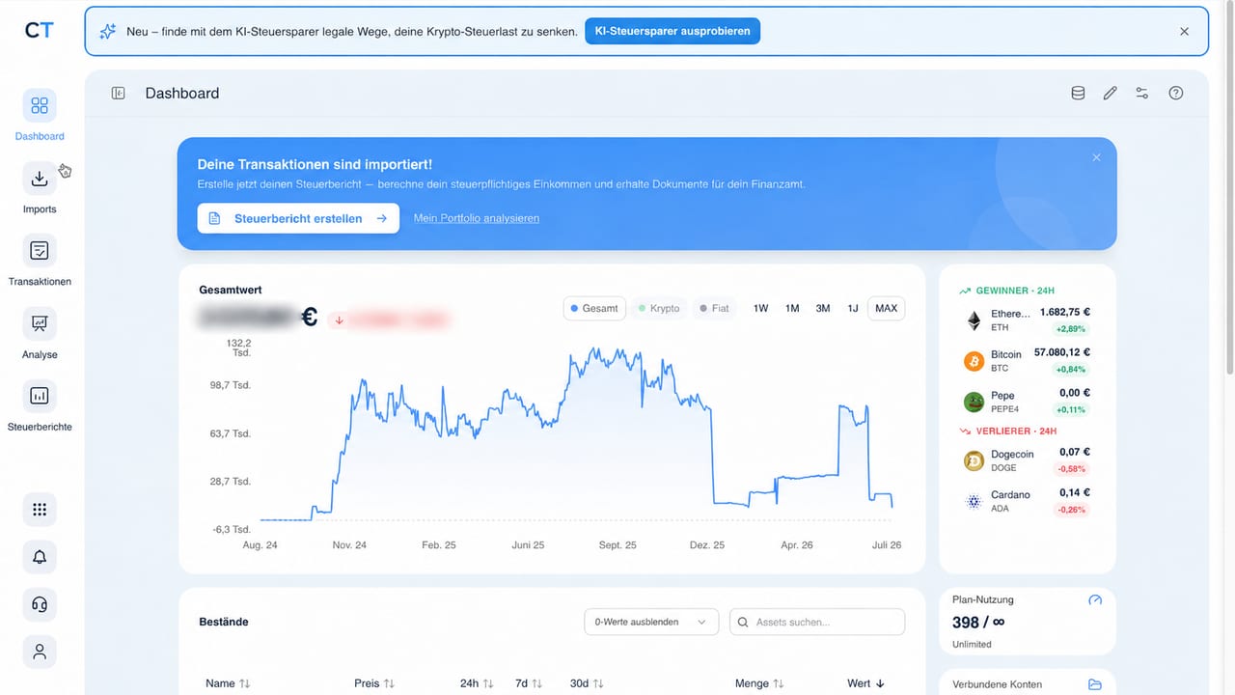Collapse the sidebar panel icon
This screenshot has height=695, width=1235.
point(119,94)
